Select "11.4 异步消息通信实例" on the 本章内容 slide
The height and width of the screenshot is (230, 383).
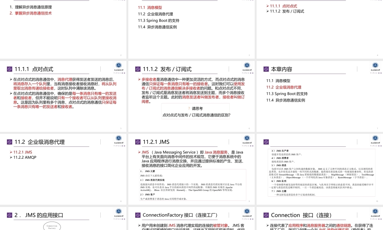[286, 100]
